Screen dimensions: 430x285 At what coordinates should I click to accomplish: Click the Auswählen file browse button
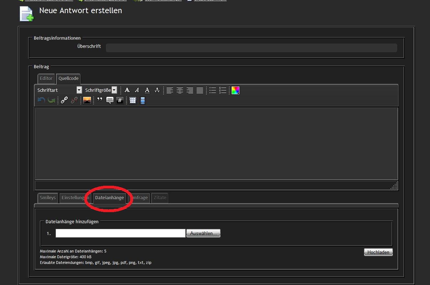[x=203, y=233]
